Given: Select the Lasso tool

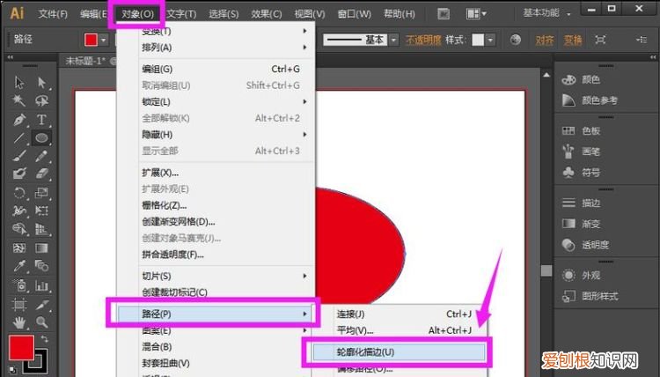Looking at the screenshot, I should click(x=41, y=100).
